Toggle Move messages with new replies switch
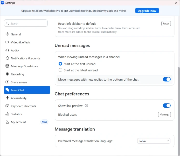 [167, 80]
